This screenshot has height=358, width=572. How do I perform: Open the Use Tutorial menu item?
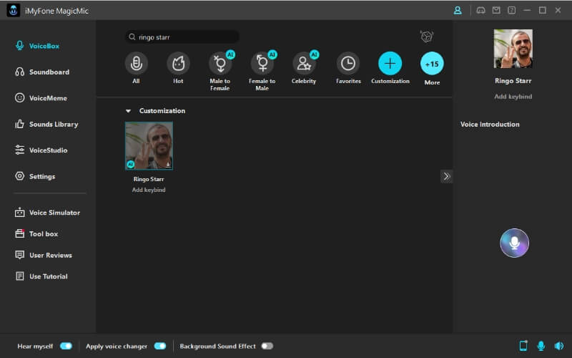point(41,276)
